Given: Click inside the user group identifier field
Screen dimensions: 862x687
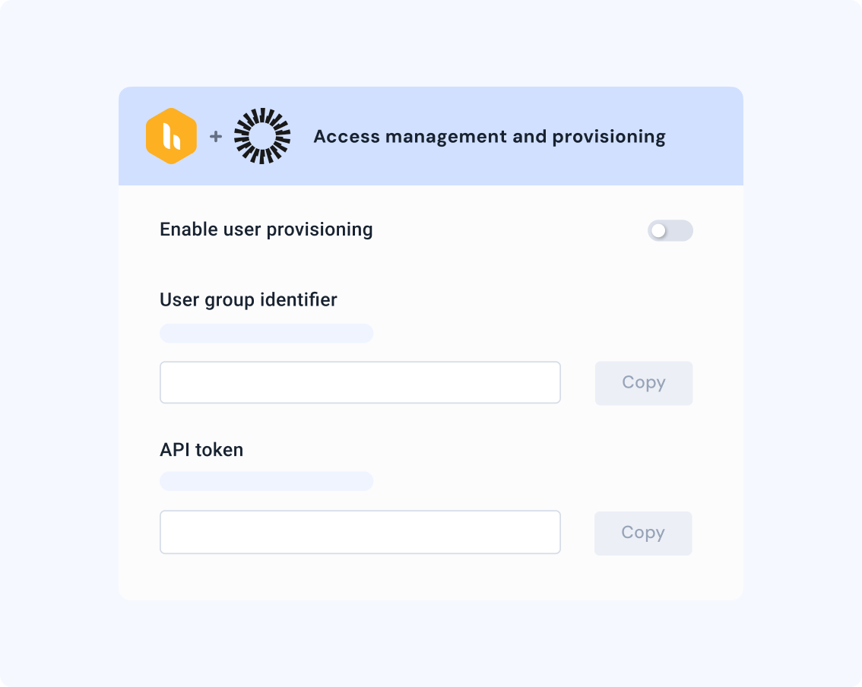Looking at the screenshot, I should click(x=360, y=382).
